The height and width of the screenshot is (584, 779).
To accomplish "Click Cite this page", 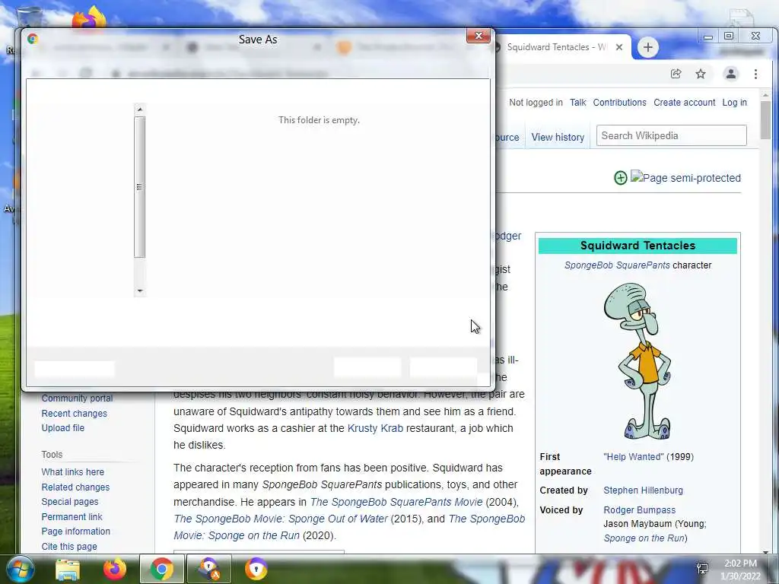I will [x=69, y=547].
